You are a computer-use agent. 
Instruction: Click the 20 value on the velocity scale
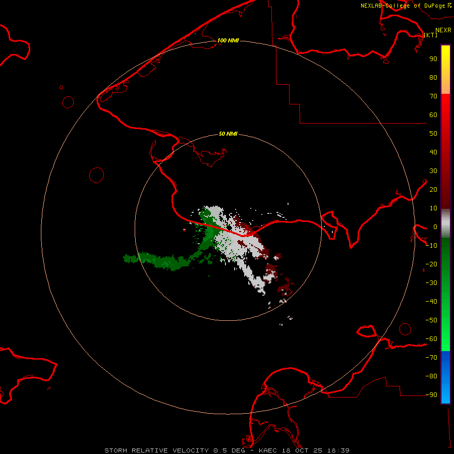tap(433, 190)
